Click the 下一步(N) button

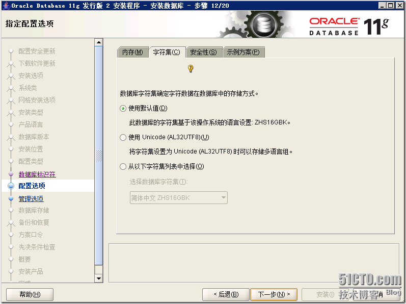pyautogui.click(x=274, y=294)
